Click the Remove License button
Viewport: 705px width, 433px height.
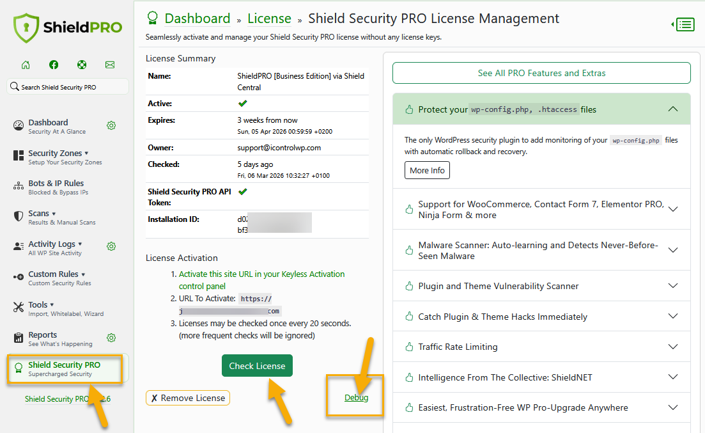[188, 398]
